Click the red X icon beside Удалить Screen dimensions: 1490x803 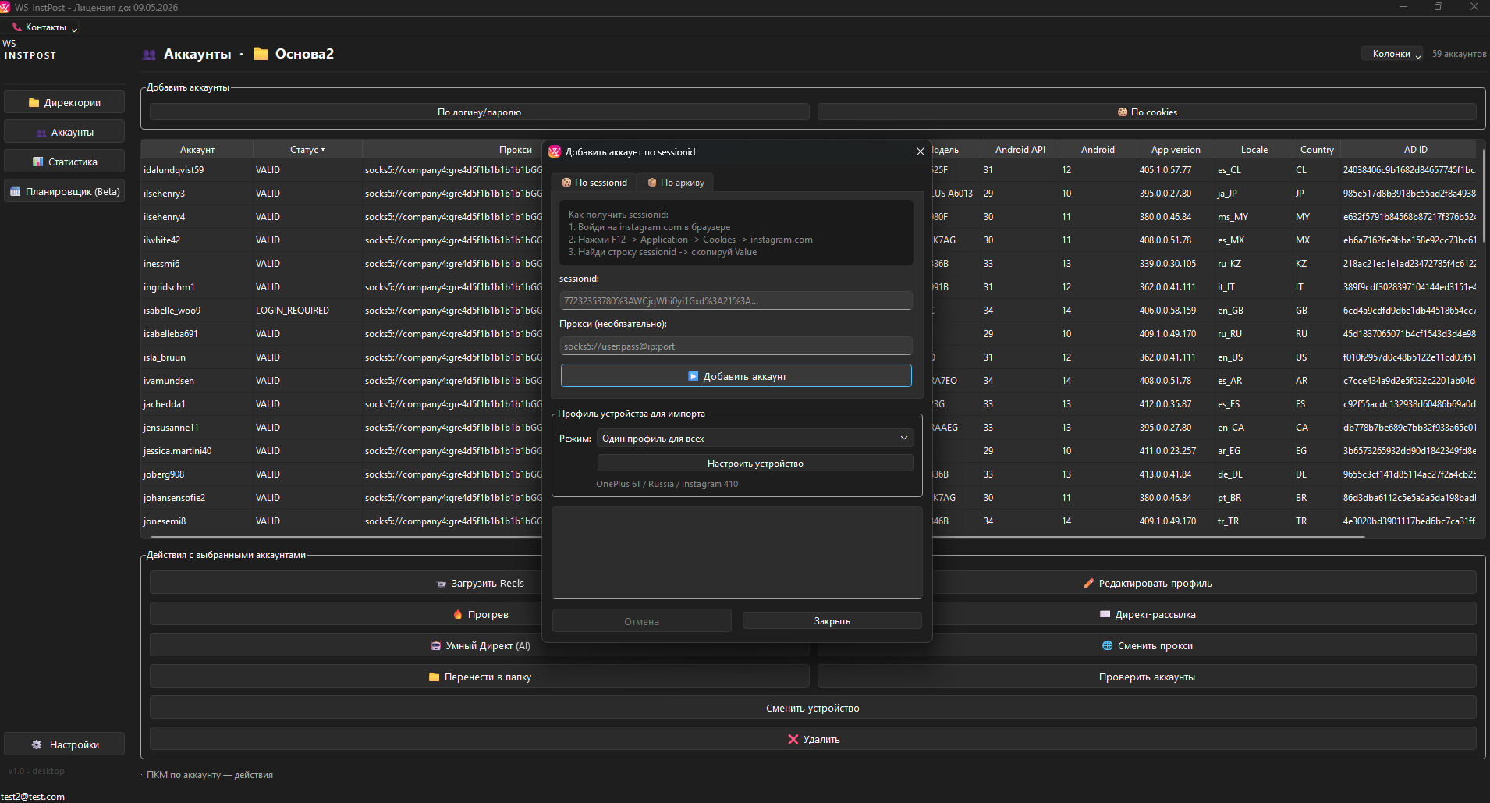(793, 739)
